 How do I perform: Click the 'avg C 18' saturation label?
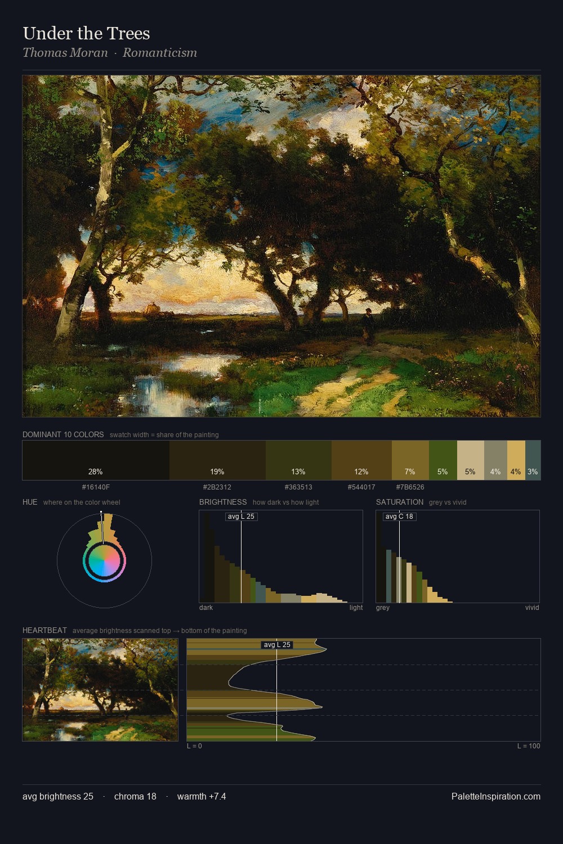tap(399, 517)
